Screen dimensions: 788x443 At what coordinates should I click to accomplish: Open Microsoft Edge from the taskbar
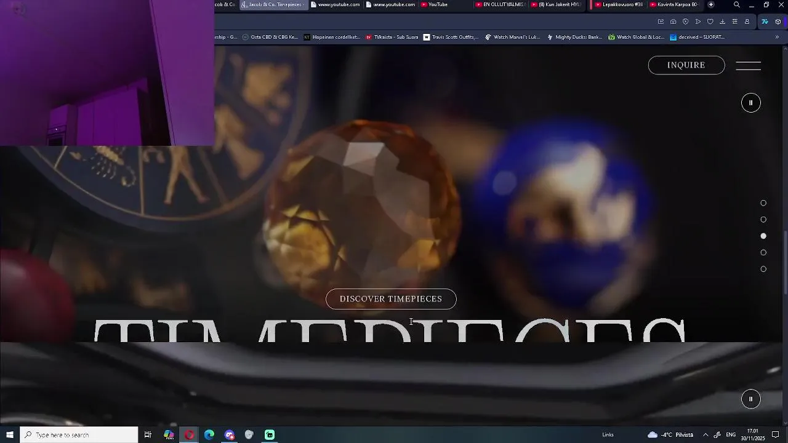(x=209, y=435)
